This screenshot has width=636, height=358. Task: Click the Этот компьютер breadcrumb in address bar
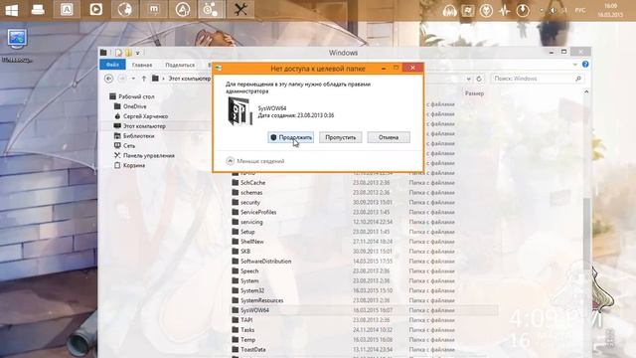[190, 79]
